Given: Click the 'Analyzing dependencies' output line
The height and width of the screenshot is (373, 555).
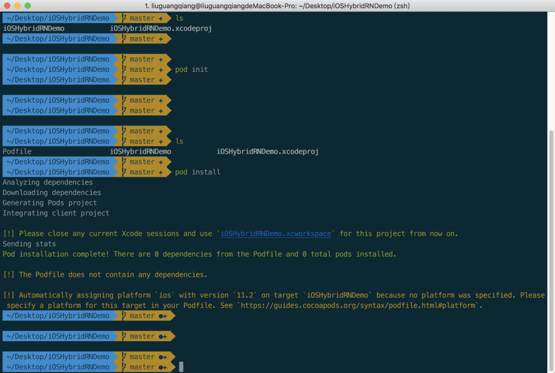Looking at the screenshot, I should 48,182.
